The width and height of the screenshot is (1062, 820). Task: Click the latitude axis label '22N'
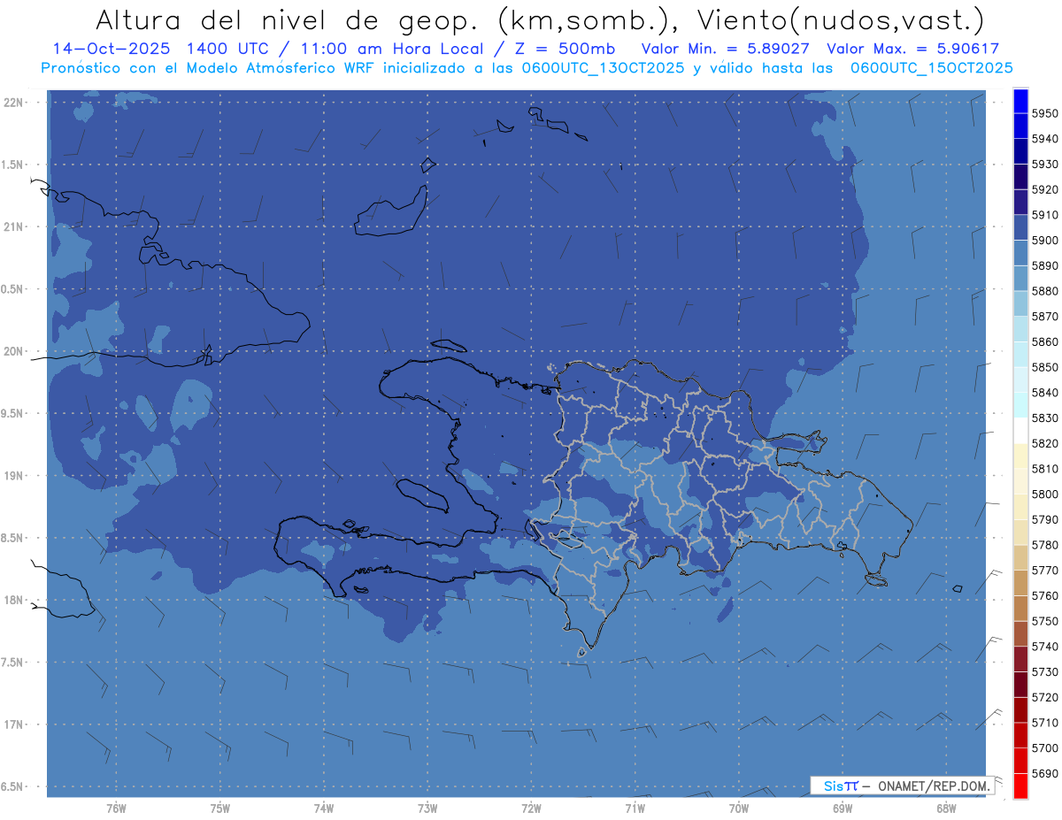pyautogui.click(x=13, y=102)
